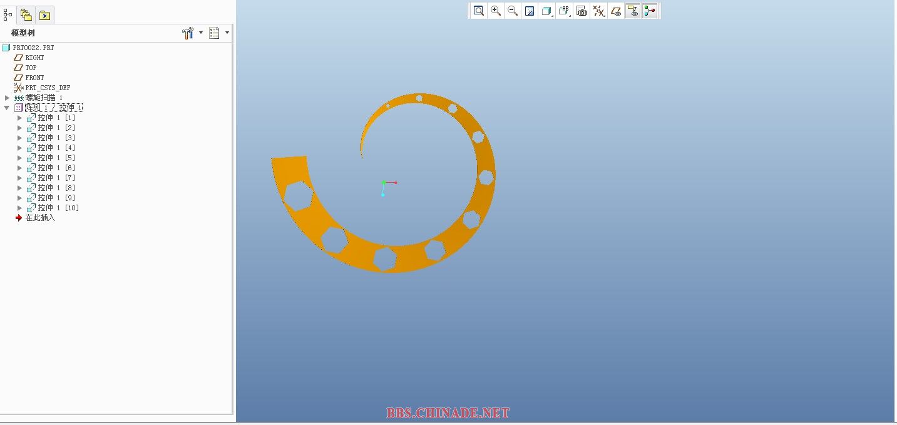This screenshot has width=897, height=425.
Task: Open the Display Style cube dropdown
Action: [547, 11]
